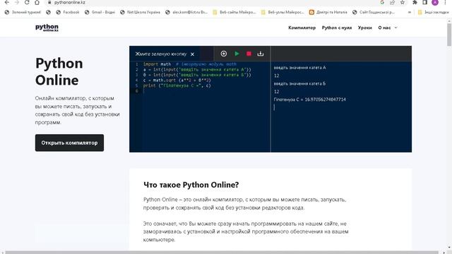
Task: Click the python online.kz logo
Action: pos(47,28)
